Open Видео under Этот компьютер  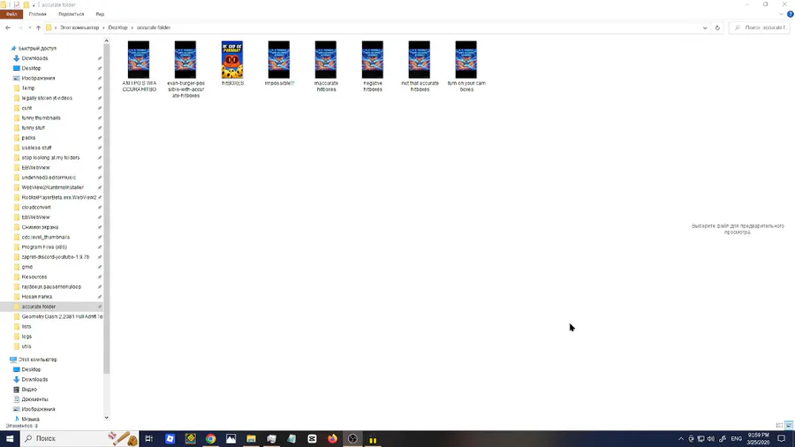click(x=29, y=390)
